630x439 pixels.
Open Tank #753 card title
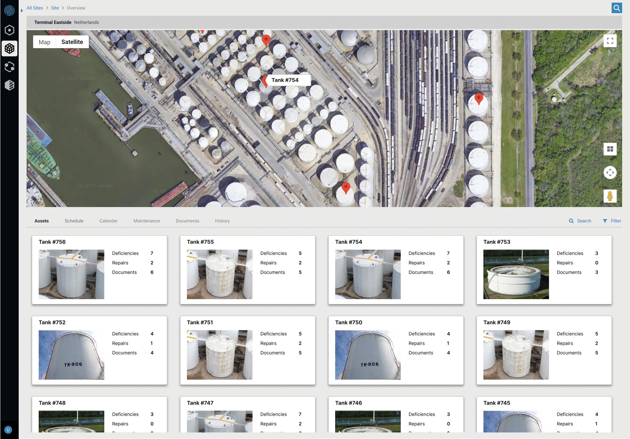[497, 242]
